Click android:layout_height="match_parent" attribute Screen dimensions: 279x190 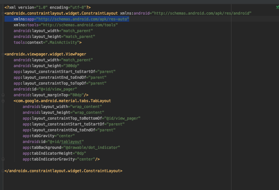click(54, 37)
